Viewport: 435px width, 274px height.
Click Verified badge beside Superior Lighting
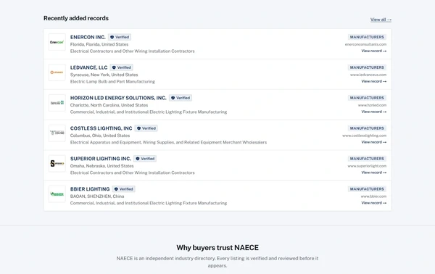pos(145,159)
